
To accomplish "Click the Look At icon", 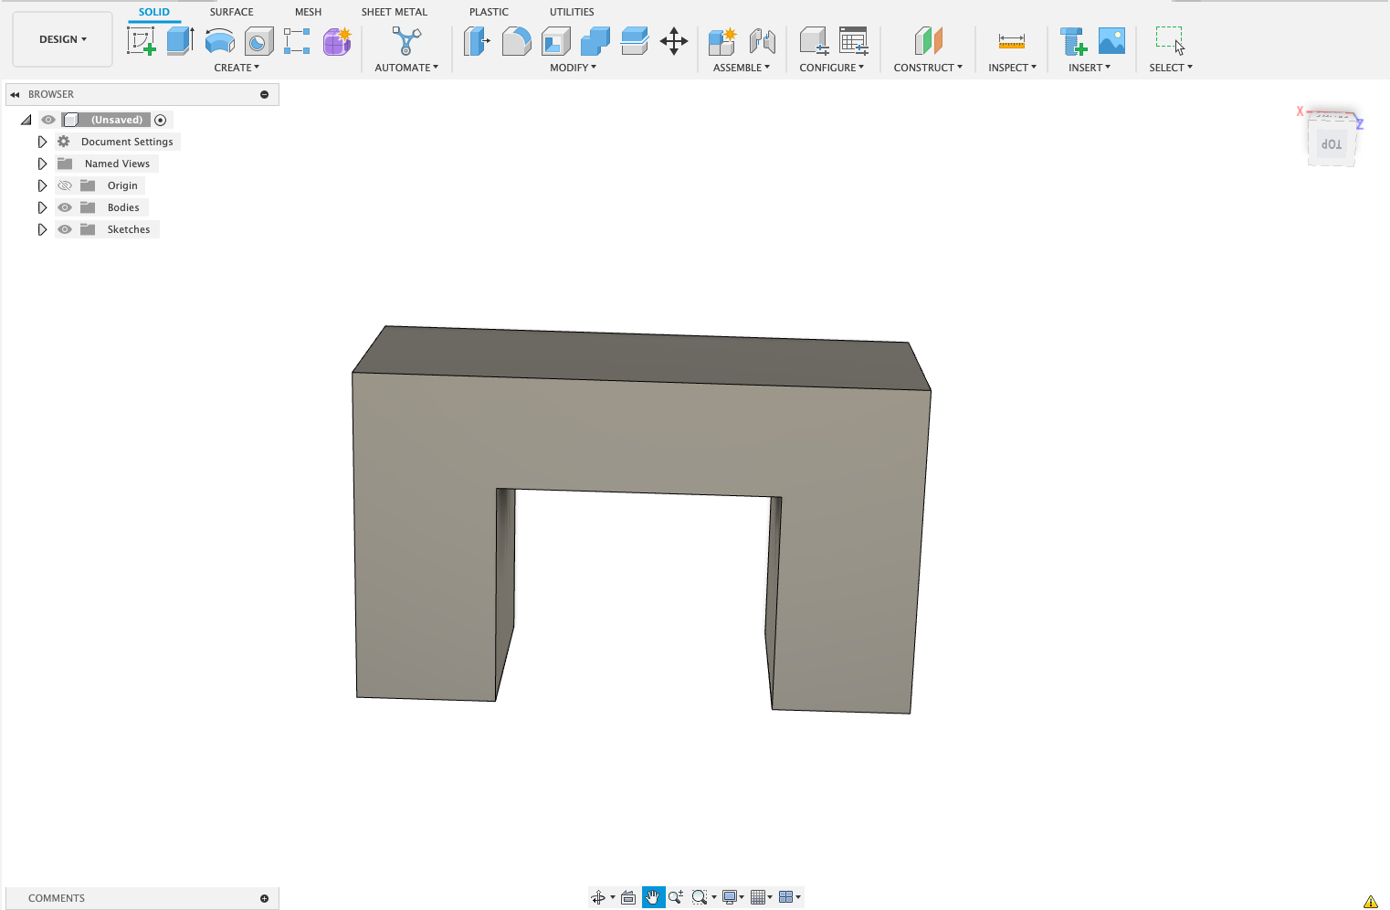I will click(x=628, y=897).
